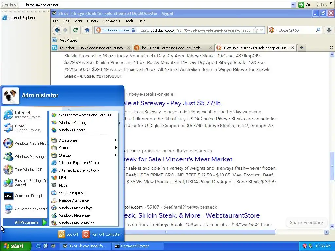Click the horizontal scrollbar thumb
The width and height of the screenshot is (335, 251).
200,232
